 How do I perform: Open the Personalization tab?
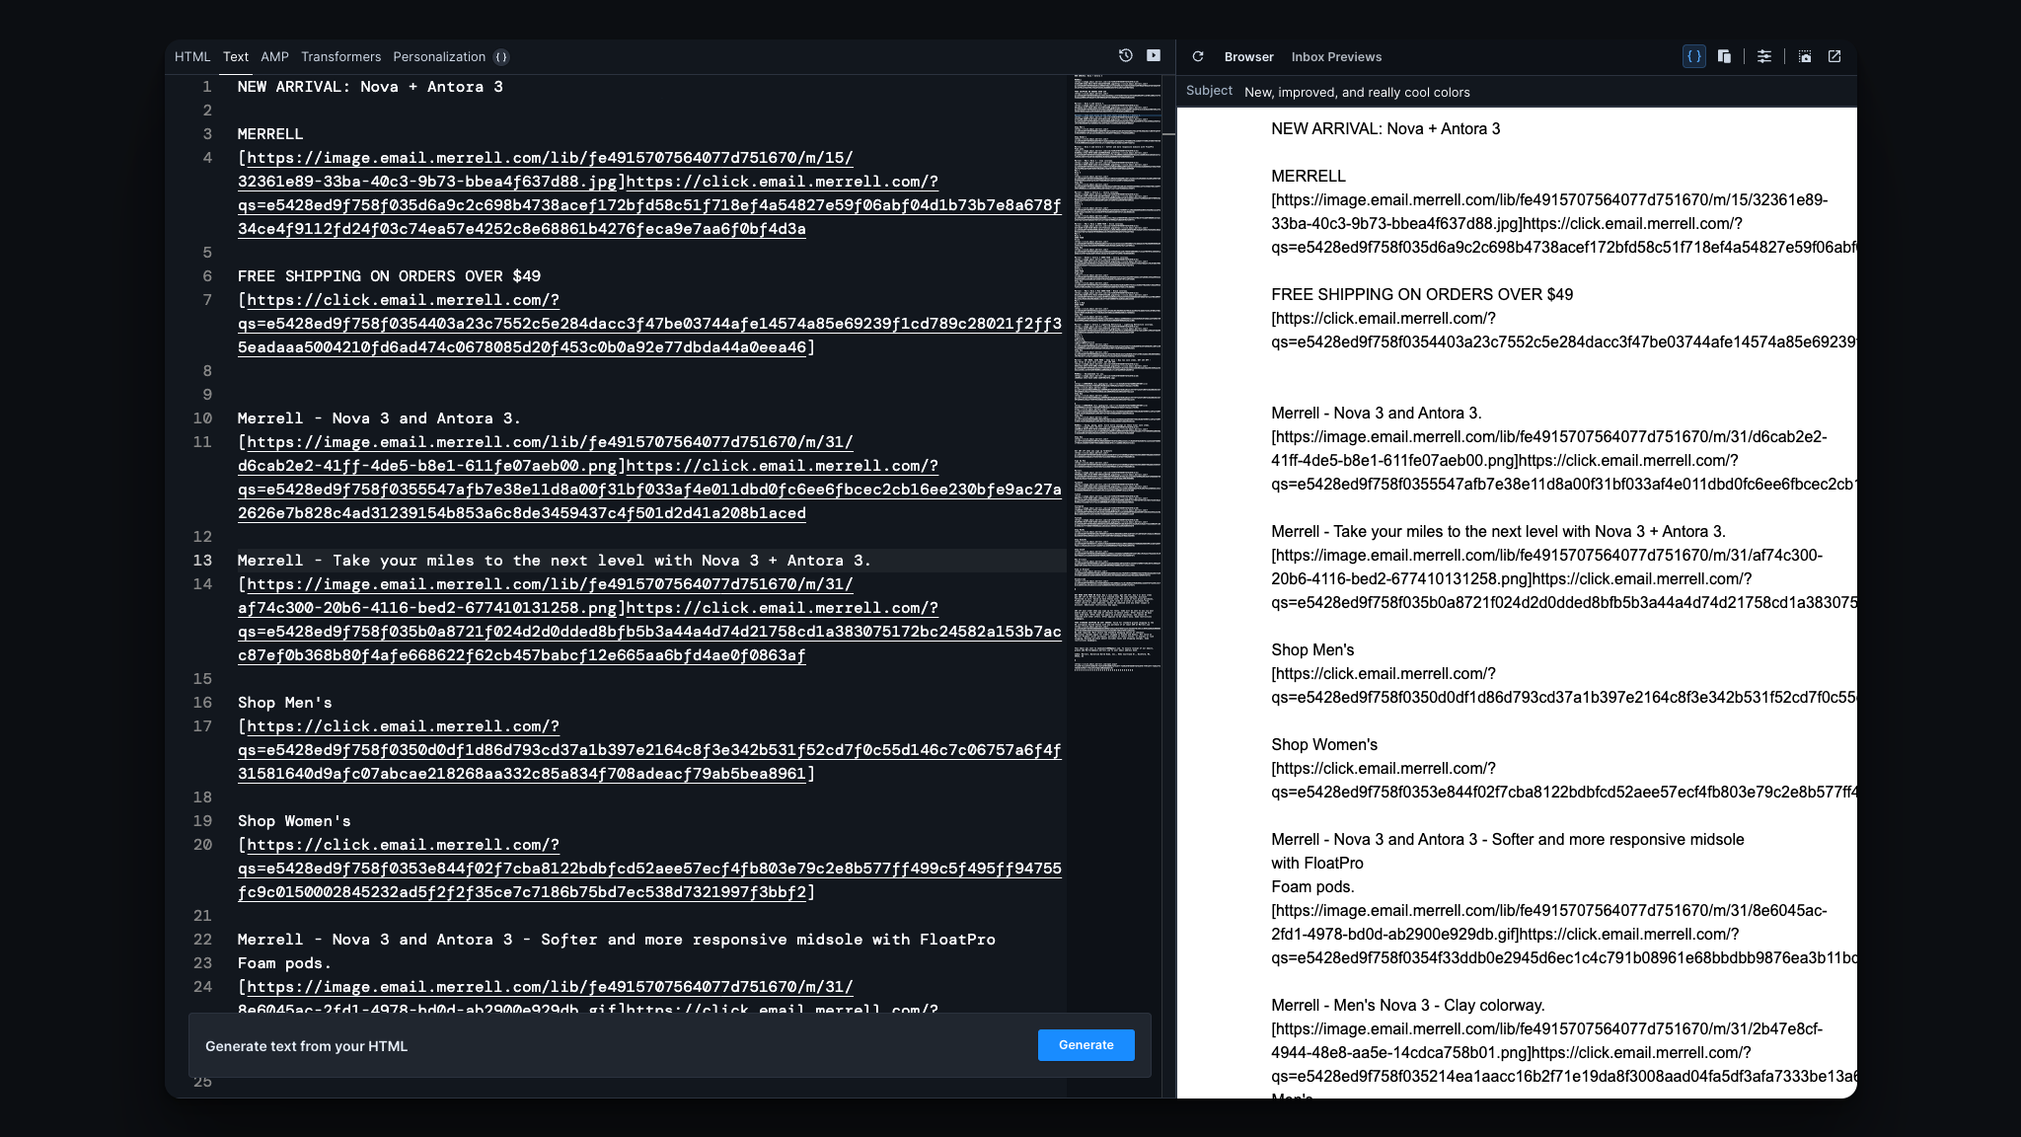click(439, 57)
